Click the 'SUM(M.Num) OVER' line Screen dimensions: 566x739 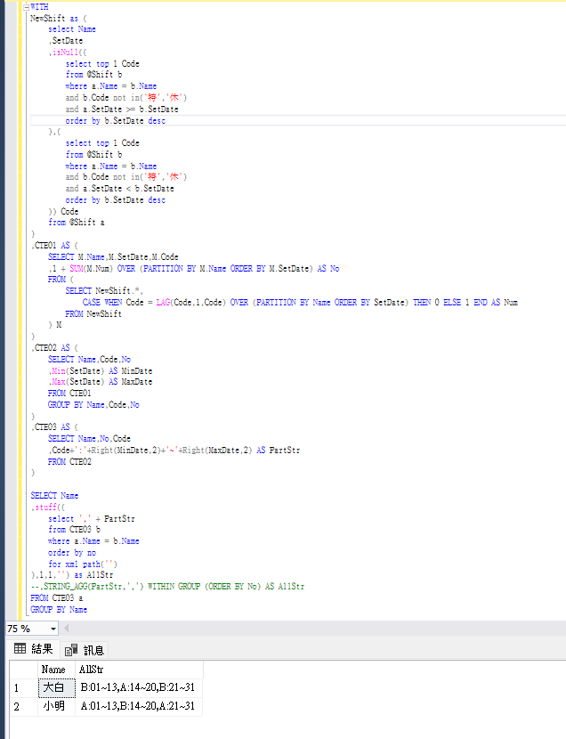193,268
